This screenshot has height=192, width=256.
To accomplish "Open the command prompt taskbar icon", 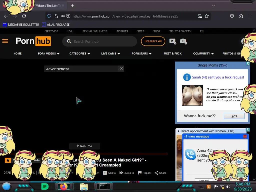I will pos(103,186).
